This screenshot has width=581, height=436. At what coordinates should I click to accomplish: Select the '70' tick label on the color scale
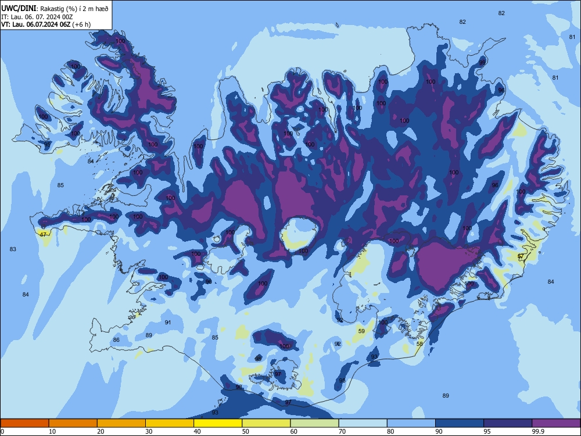(342, 431)
